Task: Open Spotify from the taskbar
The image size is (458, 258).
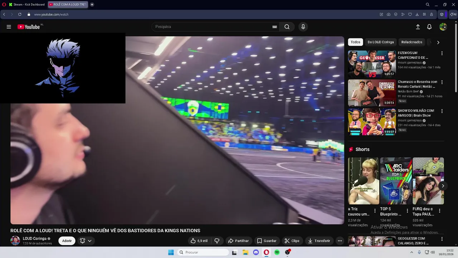Action: coord(277,252)
